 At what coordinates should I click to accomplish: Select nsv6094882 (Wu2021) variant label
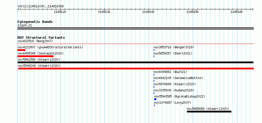(x=170, y=72)
